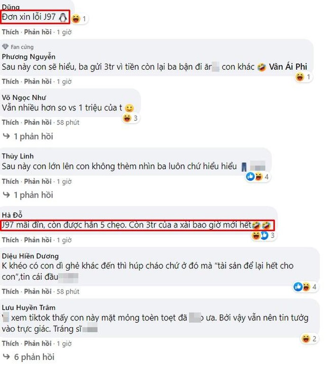The width and height of the screenshot is (332, 365).
Task: Open reactions on Võ Ngọc Như's comment
Action: [130, 118]
